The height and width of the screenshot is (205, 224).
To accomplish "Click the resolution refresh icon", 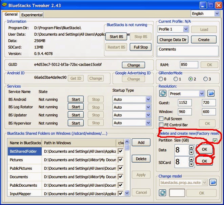I will (163, 94).
